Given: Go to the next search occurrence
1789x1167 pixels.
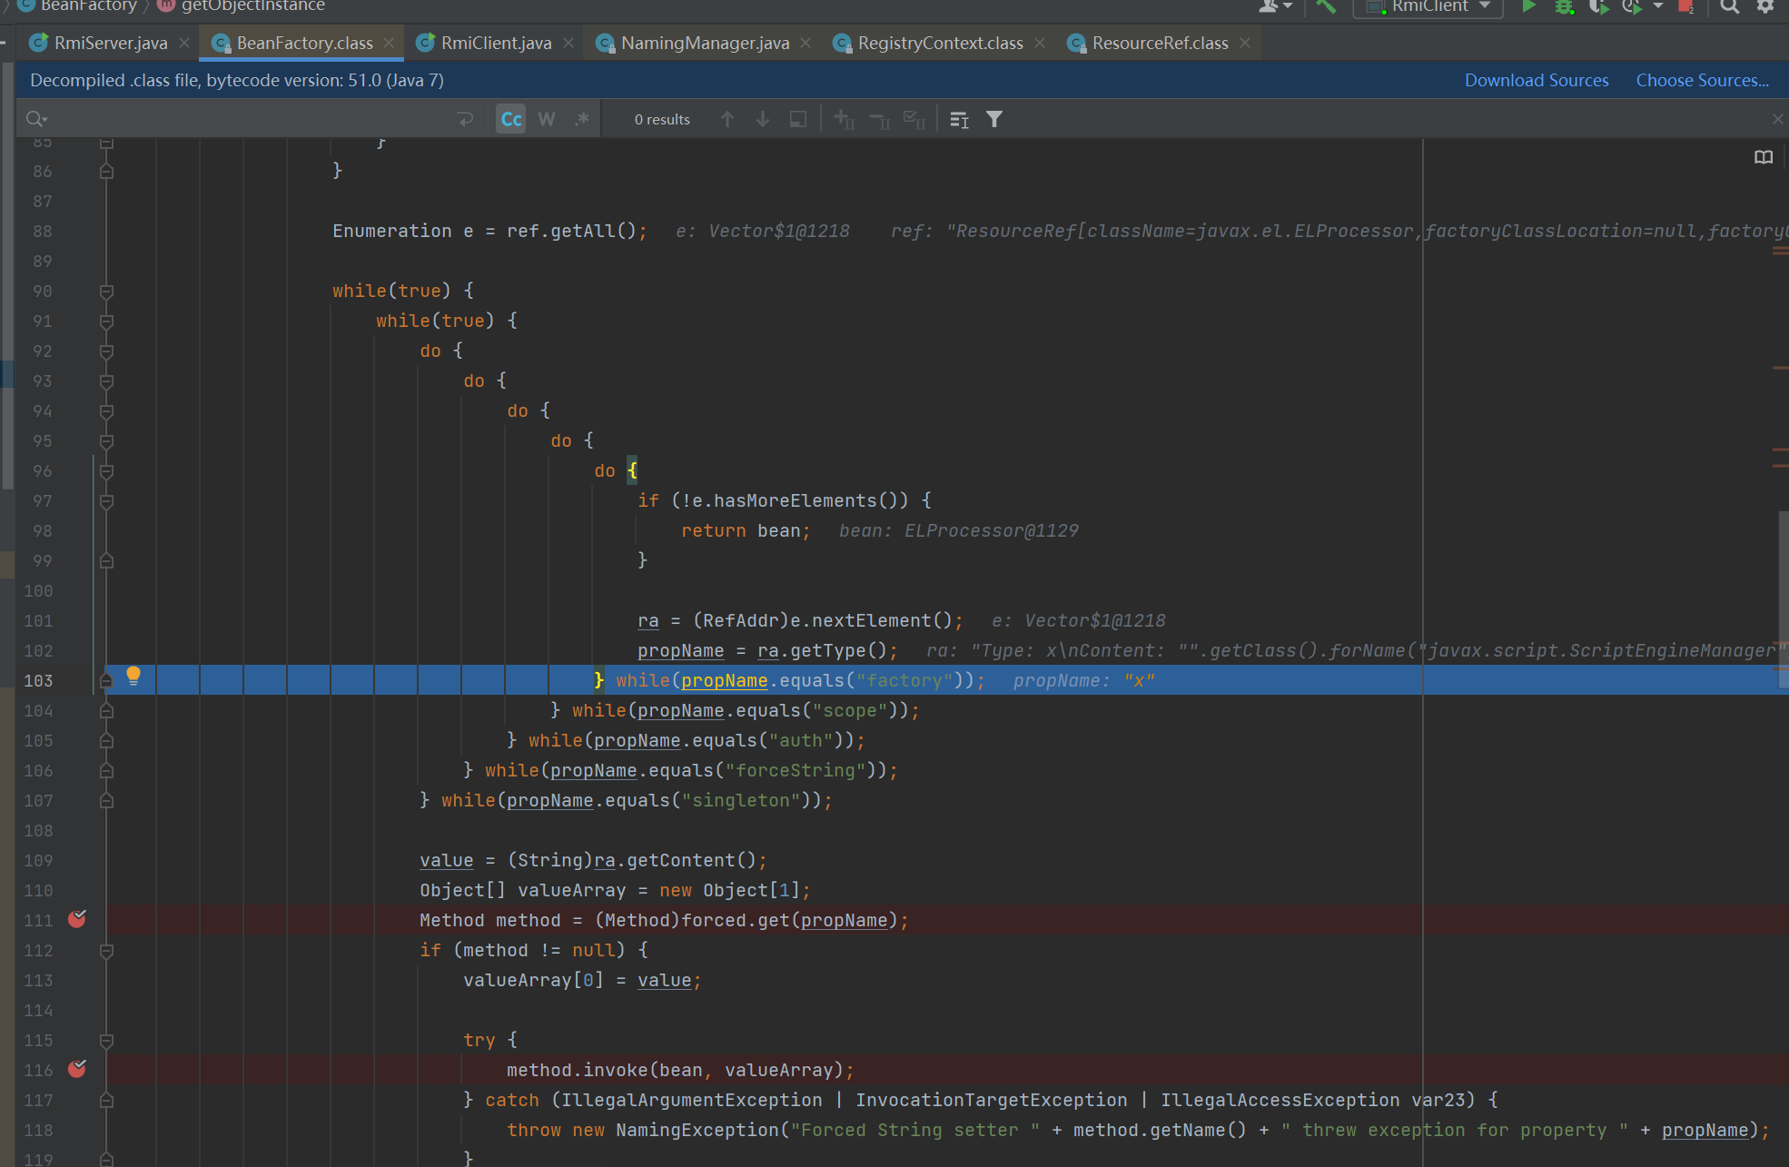Looking at the screenshot, I should point(763,119).
